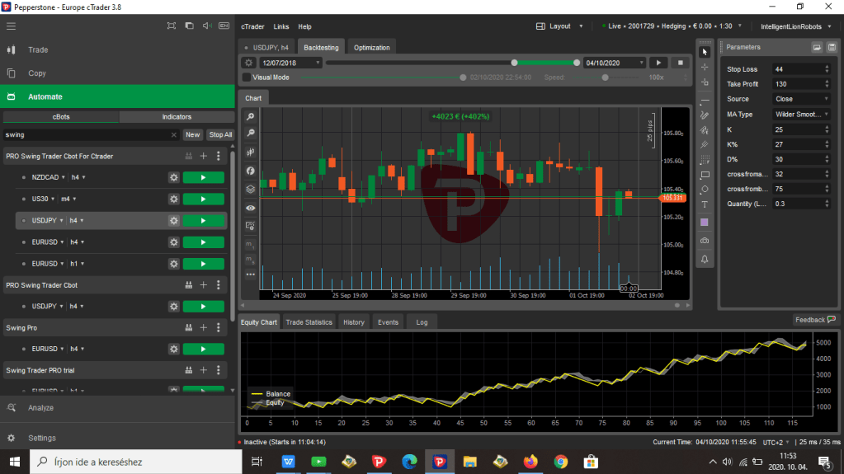Click the swing search input field

tap(87, 134)
